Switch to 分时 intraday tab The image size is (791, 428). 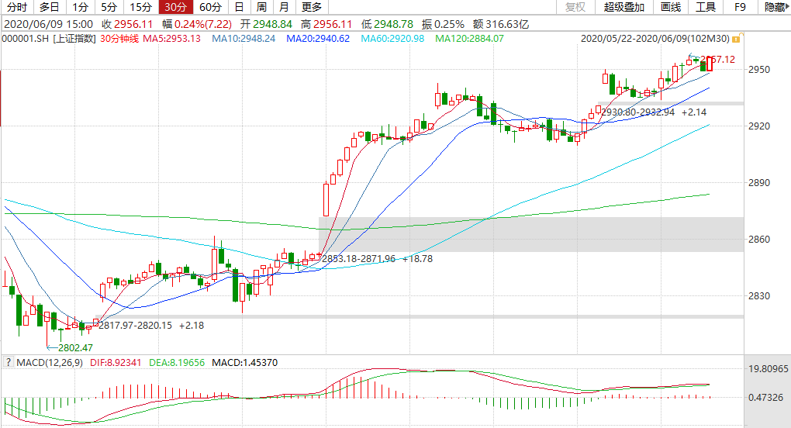coord(17,7)
